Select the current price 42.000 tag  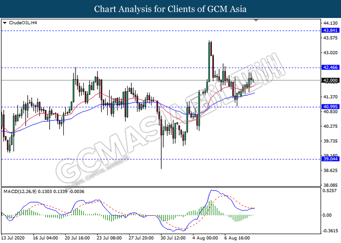(x=330, y=80)
